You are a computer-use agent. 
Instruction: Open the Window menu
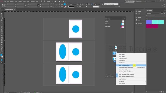33,1
